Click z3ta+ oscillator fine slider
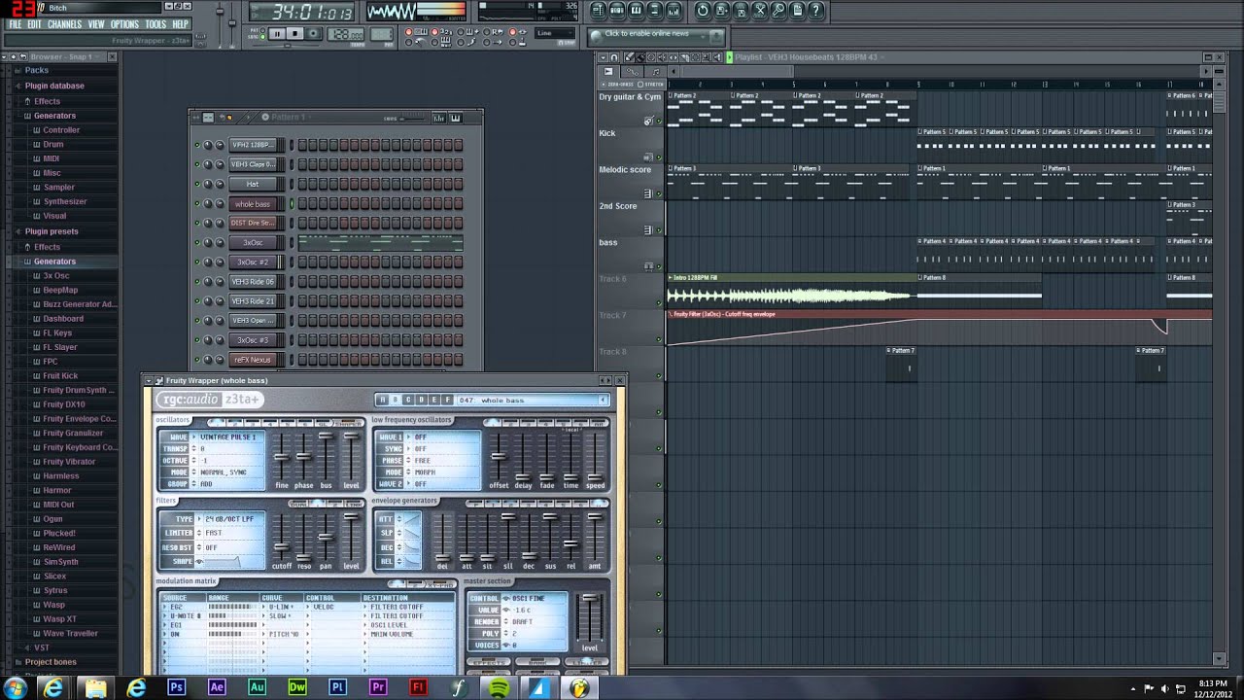The height and width of the screenshot is (700, 1244). [281, 458]
